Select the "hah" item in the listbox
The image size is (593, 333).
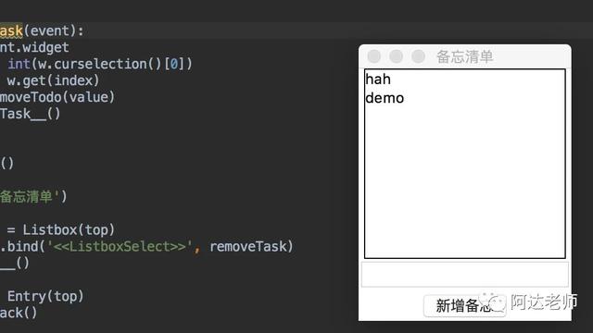(x=378, y=80)
